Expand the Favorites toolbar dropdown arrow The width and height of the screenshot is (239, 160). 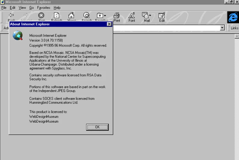click(x=105, y=16)
